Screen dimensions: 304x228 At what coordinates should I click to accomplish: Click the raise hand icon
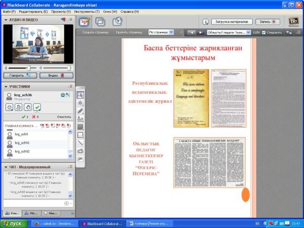point(28,107)
